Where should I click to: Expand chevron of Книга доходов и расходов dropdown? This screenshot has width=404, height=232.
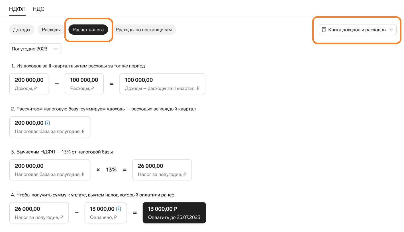(x=391, y=30)
